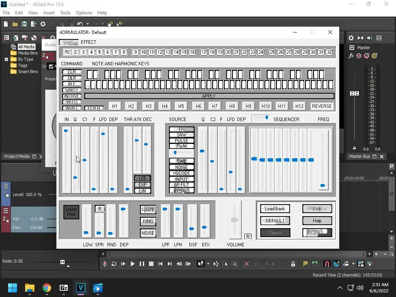Click Get Media from the Web icon
The height and width of the screenshot is (297, 396).
[34, 38]
